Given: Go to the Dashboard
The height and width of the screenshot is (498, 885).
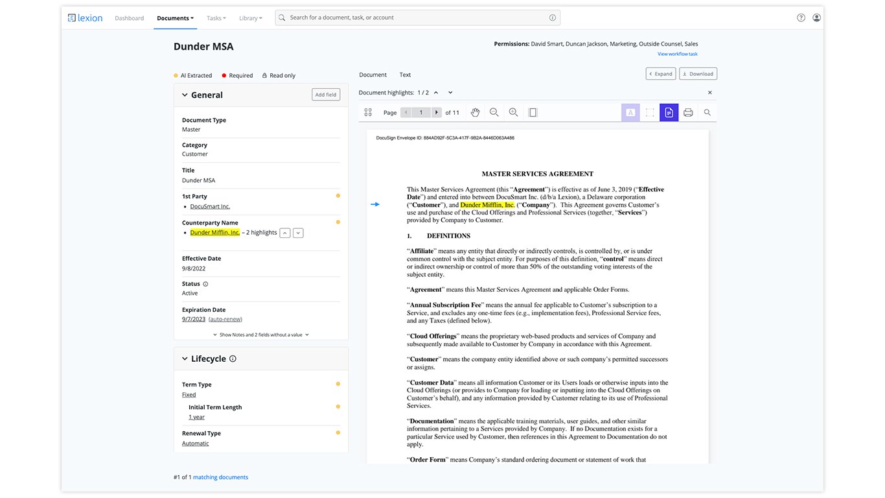Looking at the screenshot, I should [x=130, y=18].
